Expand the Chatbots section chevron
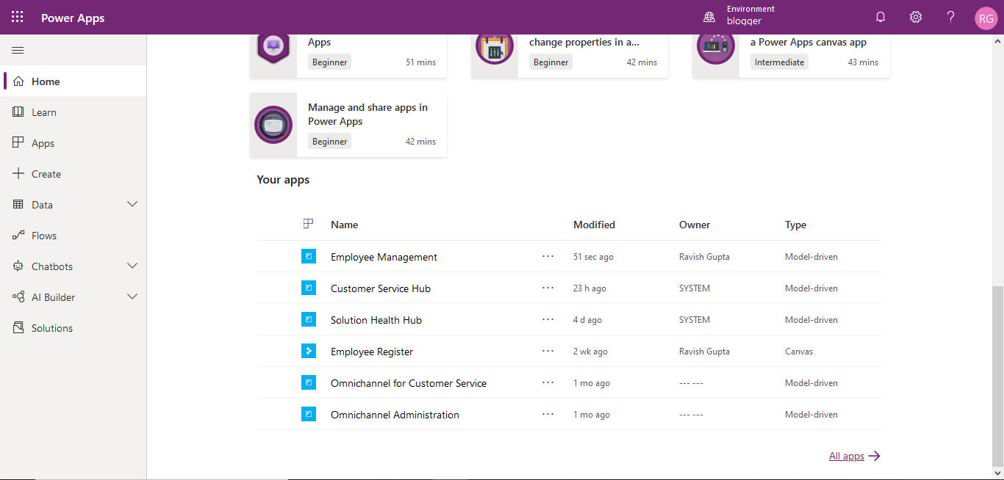The image size is (1004, 480). point(132,266)
